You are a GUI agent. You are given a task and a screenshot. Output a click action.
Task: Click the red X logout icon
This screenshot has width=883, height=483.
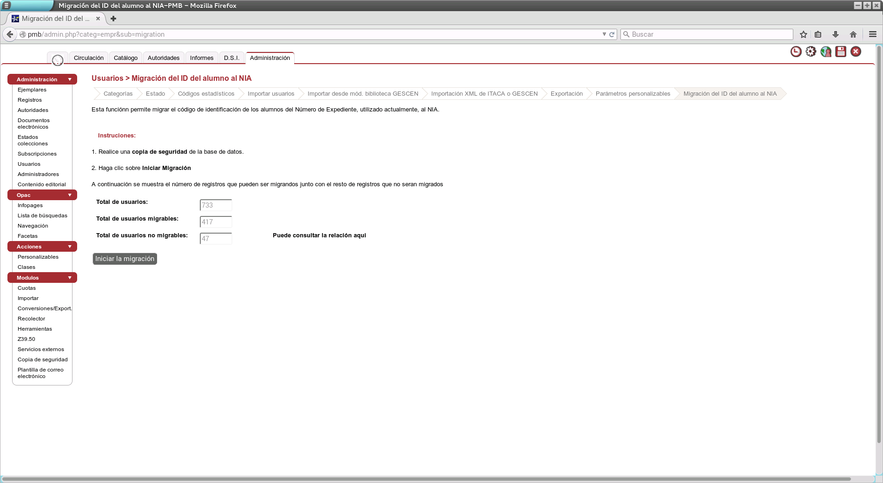[856, 52]
